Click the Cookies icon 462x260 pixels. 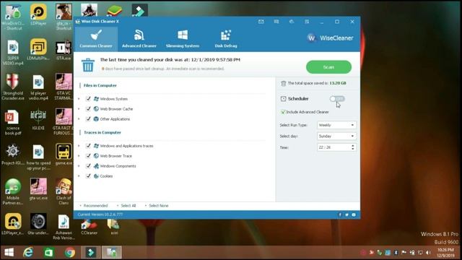click(96, 176)
